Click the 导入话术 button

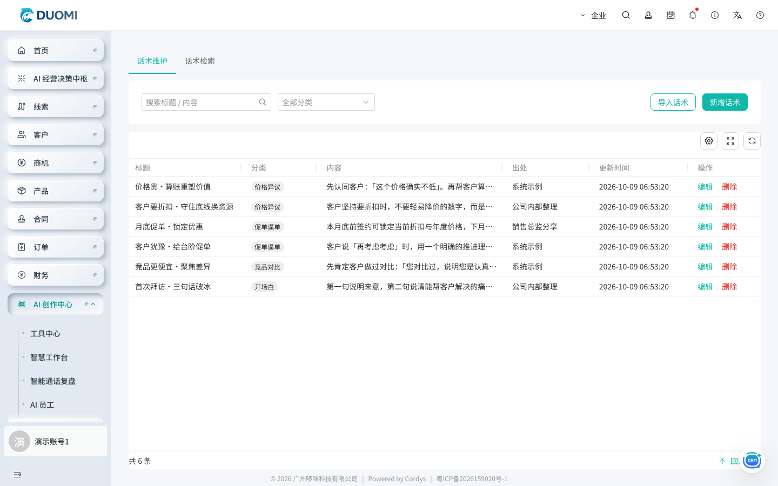pos(673,102)
